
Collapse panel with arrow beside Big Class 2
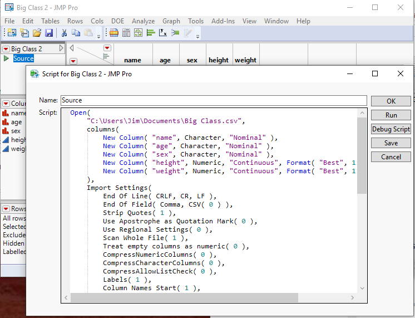61,48
